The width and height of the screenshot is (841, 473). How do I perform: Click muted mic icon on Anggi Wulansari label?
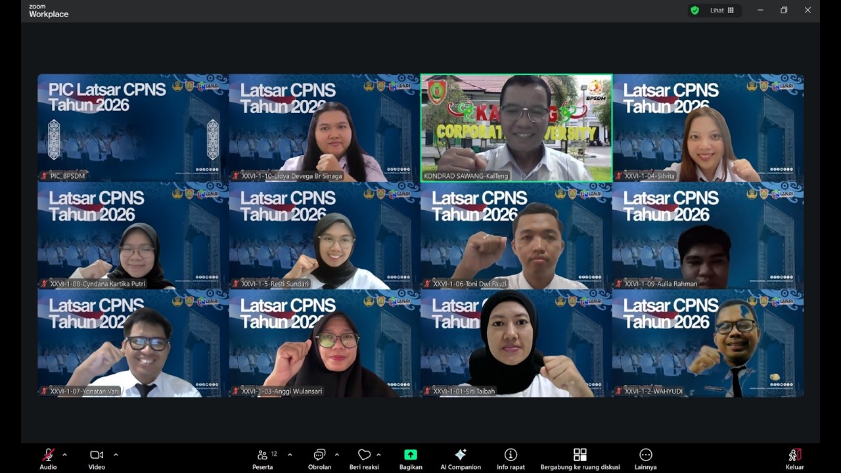235,391
